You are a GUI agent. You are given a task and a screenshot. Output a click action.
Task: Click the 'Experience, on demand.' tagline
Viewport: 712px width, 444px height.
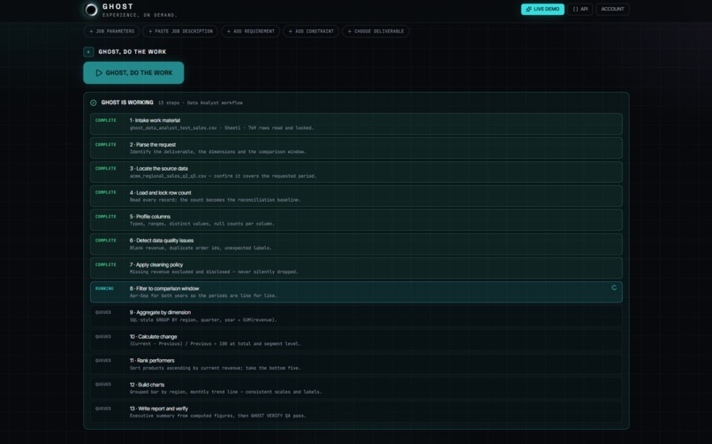tap(140, 15)
